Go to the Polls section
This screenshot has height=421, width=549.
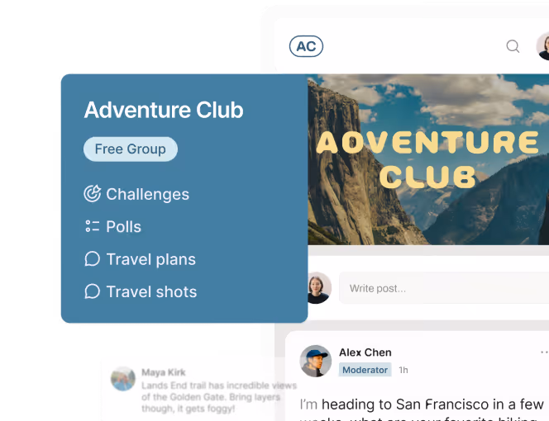(123, 226)
